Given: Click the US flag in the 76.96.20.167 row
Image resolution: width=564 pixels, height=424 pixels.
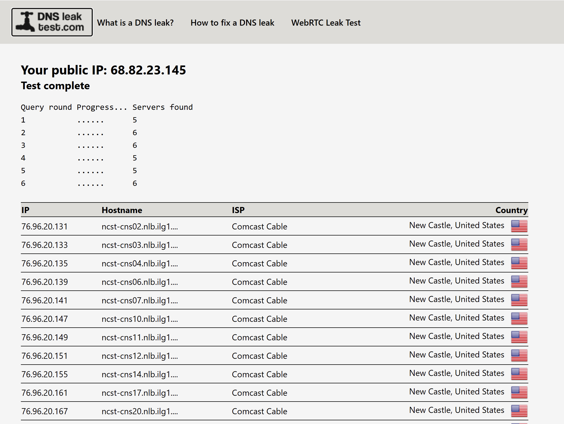Looking at the screenshot, I should click(x=519, y=411).
